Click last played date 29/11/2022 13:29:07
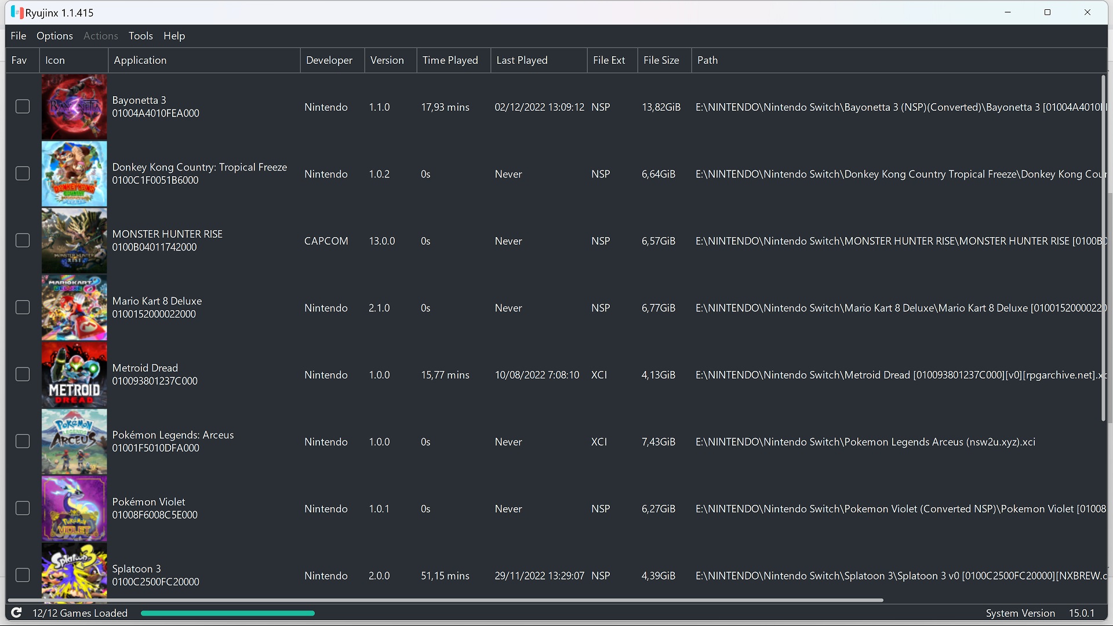Screen dimensions: 1113x626 click(x=539, y=576)
